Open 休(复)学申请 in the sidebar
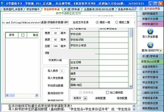 (150, 56)
